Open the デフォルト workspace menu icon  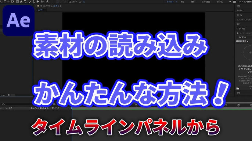pyautogui.click(x=176, y=1)
